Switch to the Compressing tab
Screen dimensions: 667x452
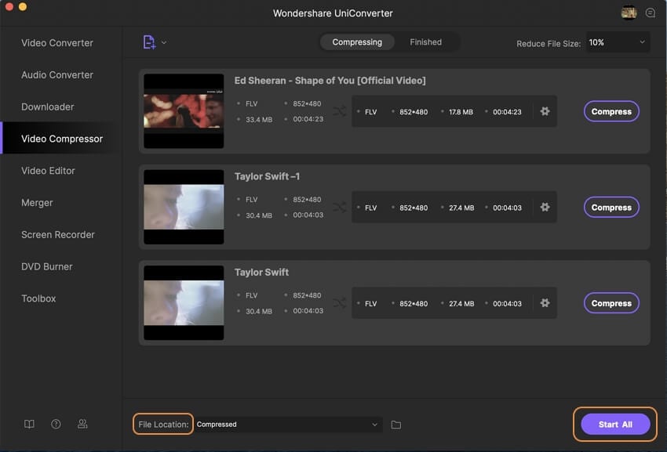point(357,42)
